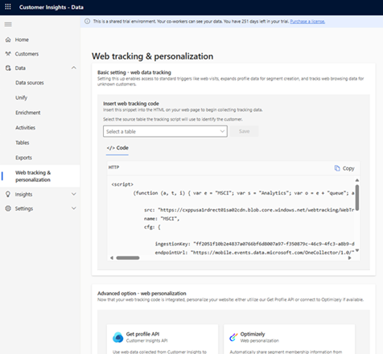The height and width of the screenshot is (354, 383).
Task: Collapse the Data section chevron
Action: pyautogui.click(x=74, y=68)
